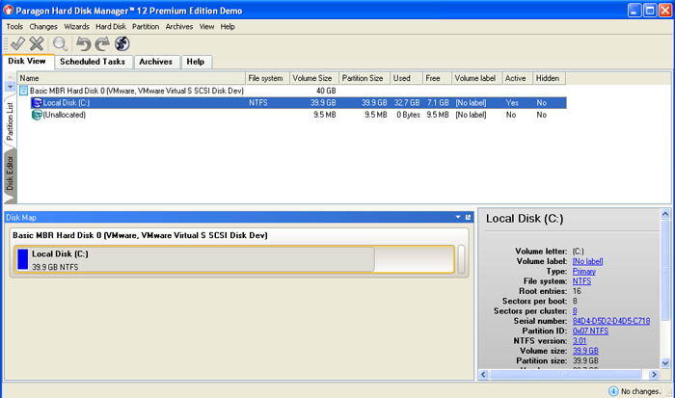Sort by the Name column header
The height and width of the screenshot is (398, 675).
[131, 78]
